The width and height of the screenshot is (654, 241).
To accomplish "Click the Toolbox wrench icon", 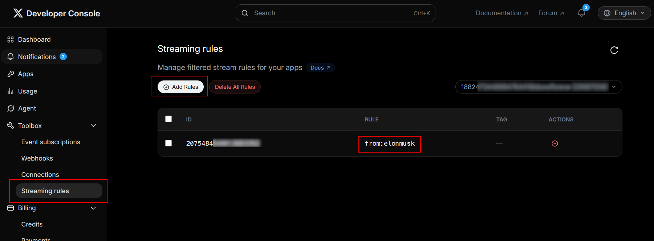I will 11,125.
